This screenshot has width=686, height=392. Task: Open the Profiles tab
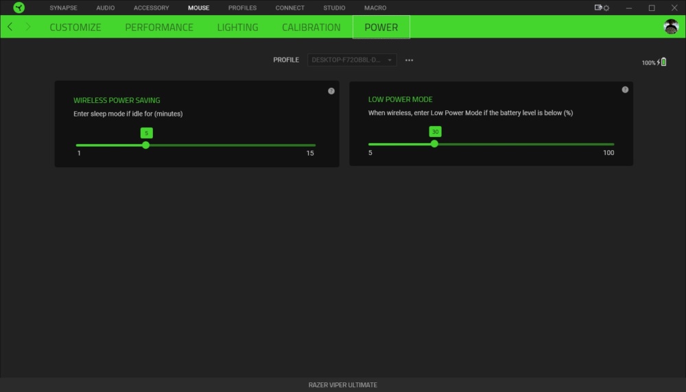[242, 8]
